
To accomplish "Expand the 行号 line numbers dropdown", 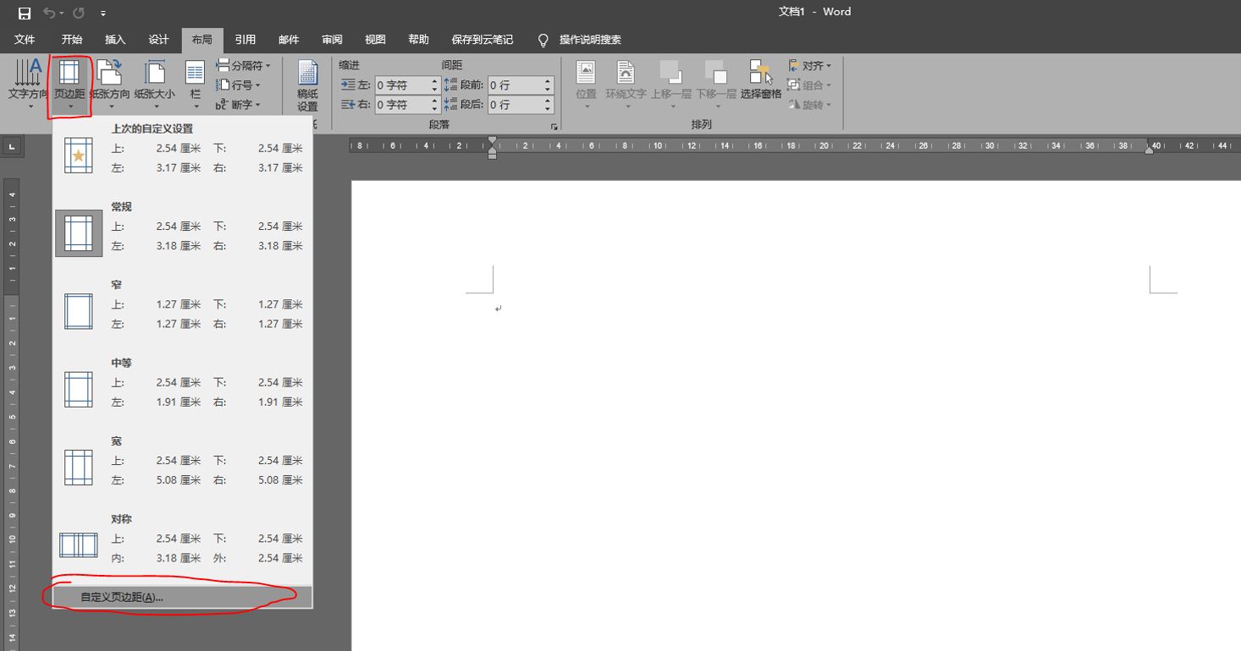I will pos(239,85).
